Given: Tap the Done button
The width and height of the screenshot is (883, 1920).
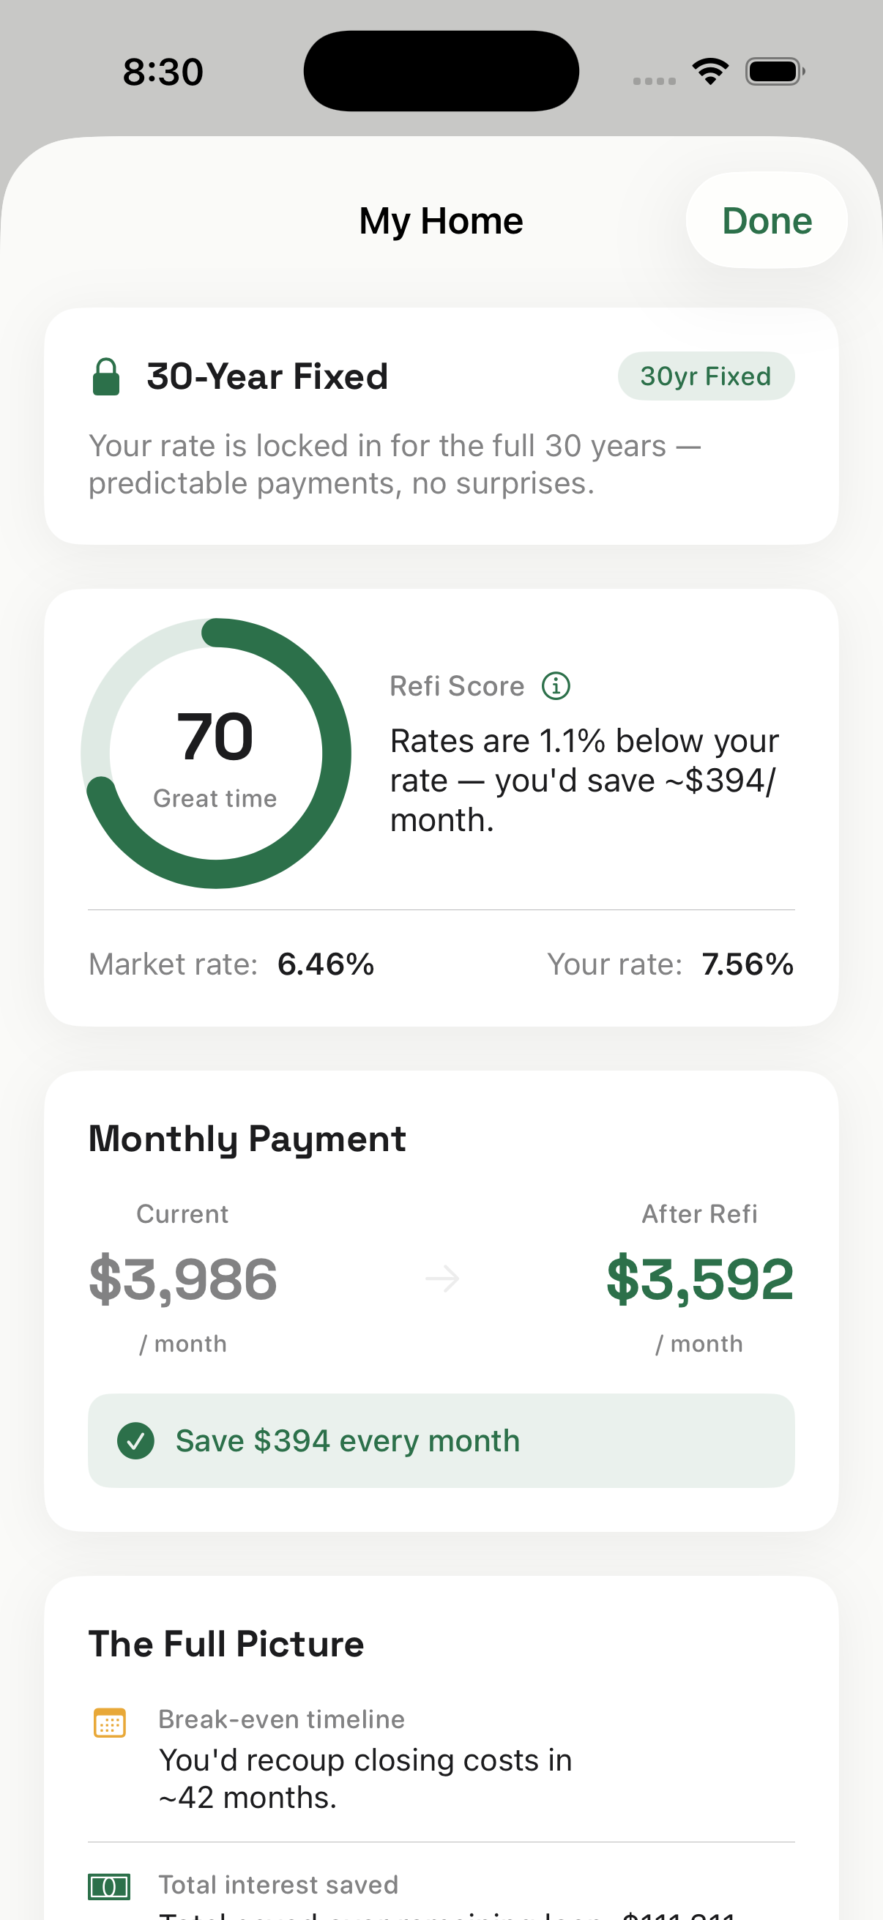Looking at the screenshot, I should pyautogui.click(x=766, y=220).
